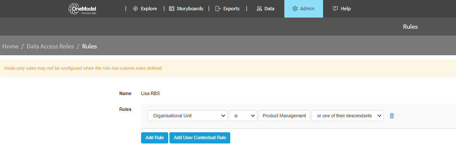The image size is (456, 155).
Task: Click the Storyboards panel icon
Action: [172, 9]
